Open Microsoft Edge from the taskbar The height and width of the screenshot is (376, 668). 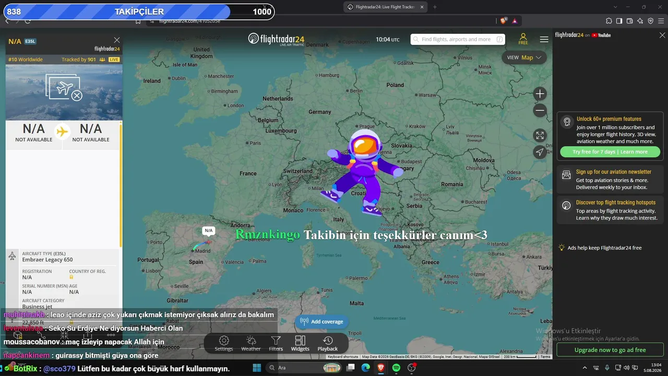point(366,368)
